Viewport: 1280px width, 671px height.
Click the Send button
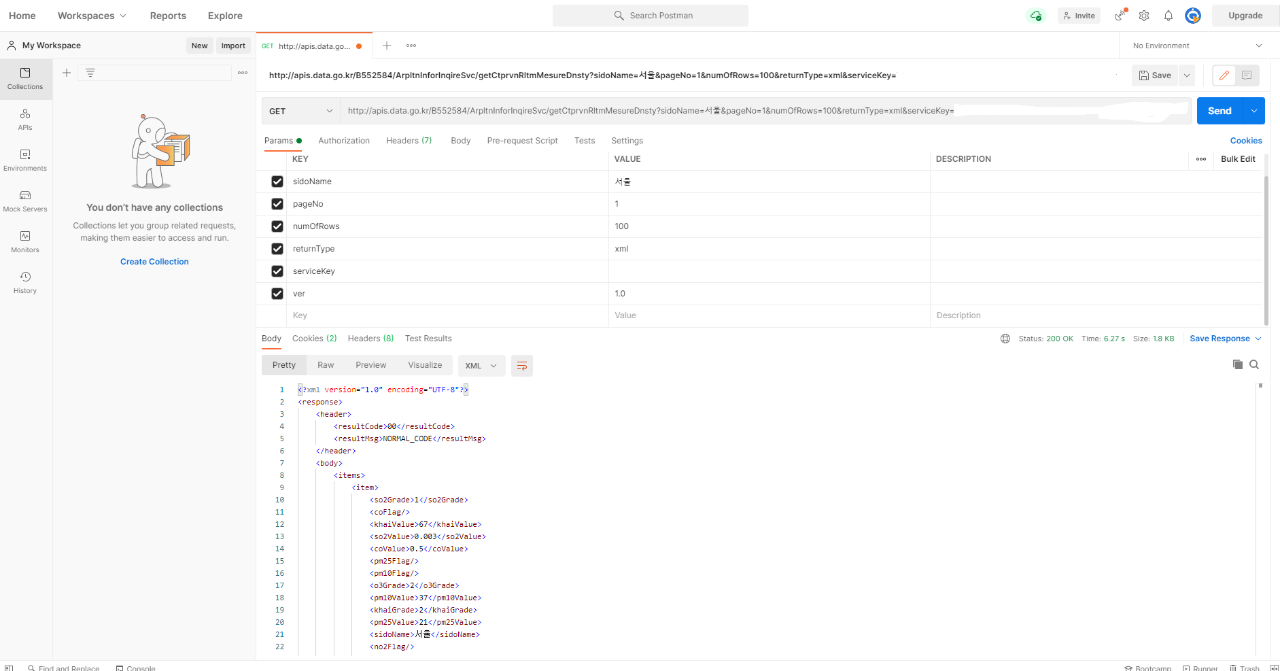pos(1220,111)
